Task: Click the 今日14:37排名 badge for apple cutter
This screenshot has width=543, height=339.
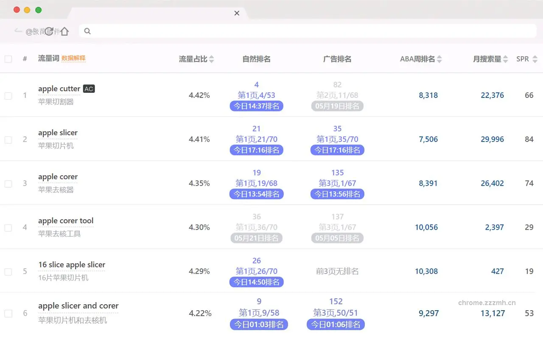Action: [256, 106]
